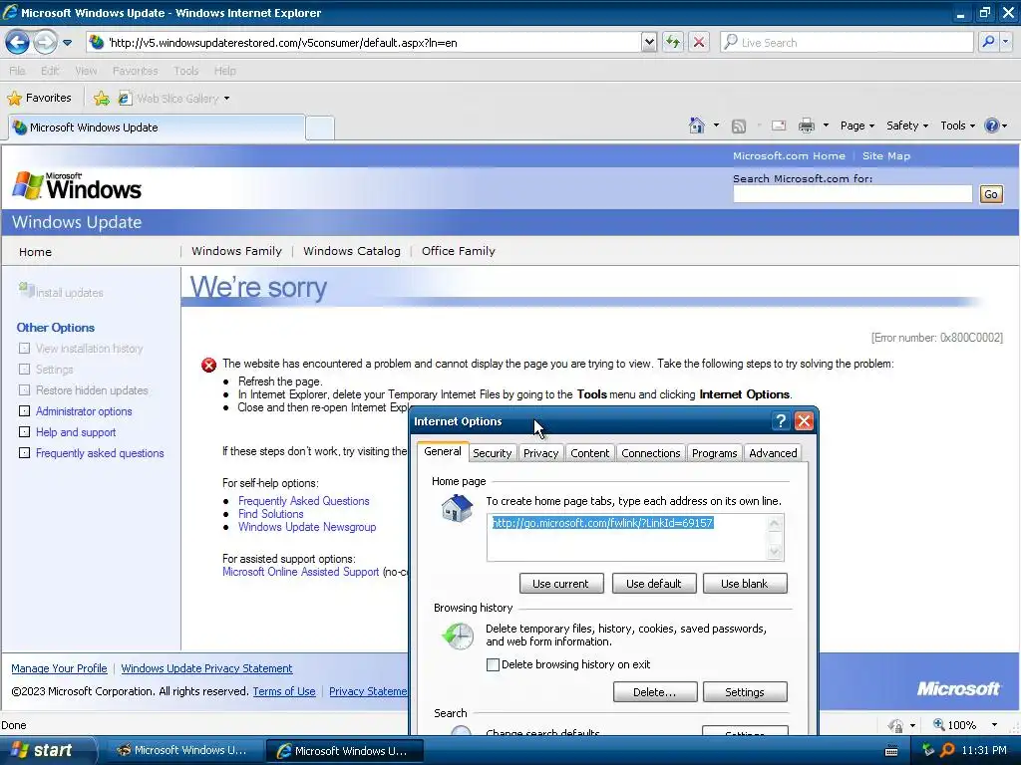
Task: Click the Refresh page icon
Action: point(673,43)
